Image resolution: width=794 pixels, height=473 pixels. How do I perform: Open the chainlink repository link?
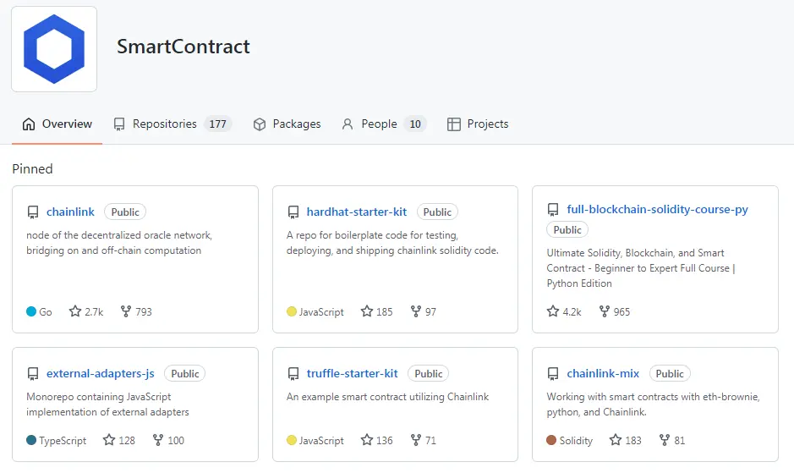pyautogui.click(x=70, y=212)
